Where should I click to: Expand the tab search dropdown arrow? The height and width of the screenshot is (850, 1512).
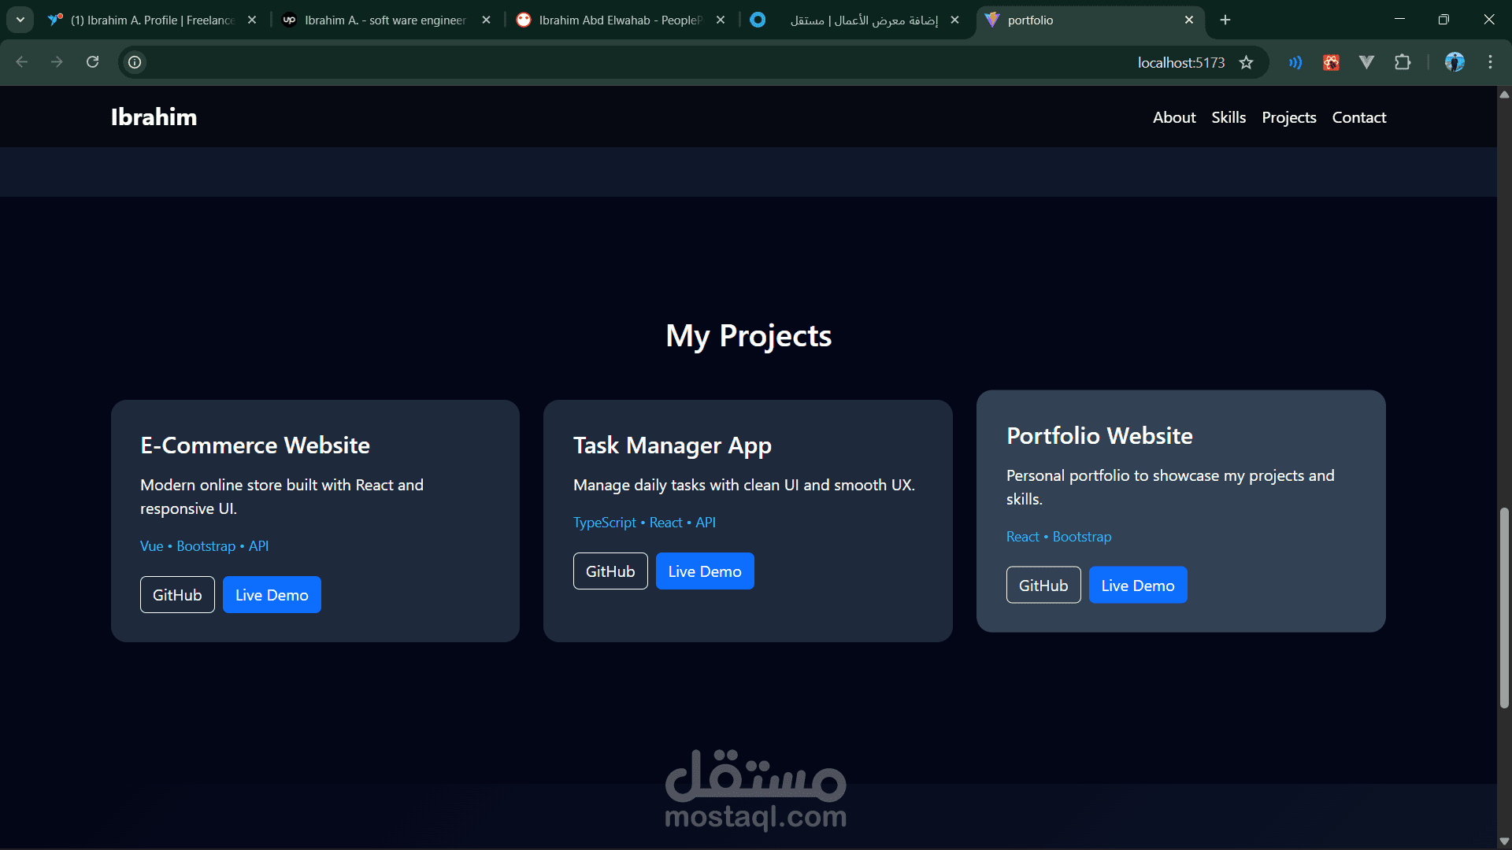(20, 20)
